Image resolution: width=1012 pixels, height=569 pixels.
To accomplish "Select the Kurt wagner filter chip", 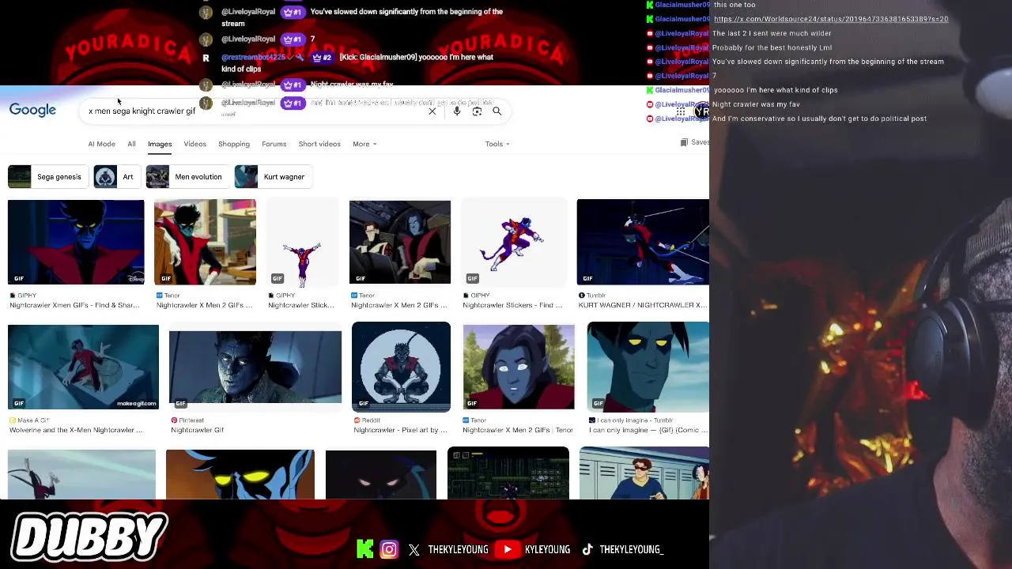I will (274, 177).
